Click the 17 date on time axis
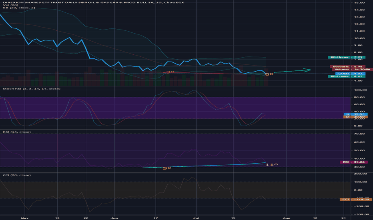Screen dimensions: 373x220 coord(156,218)
